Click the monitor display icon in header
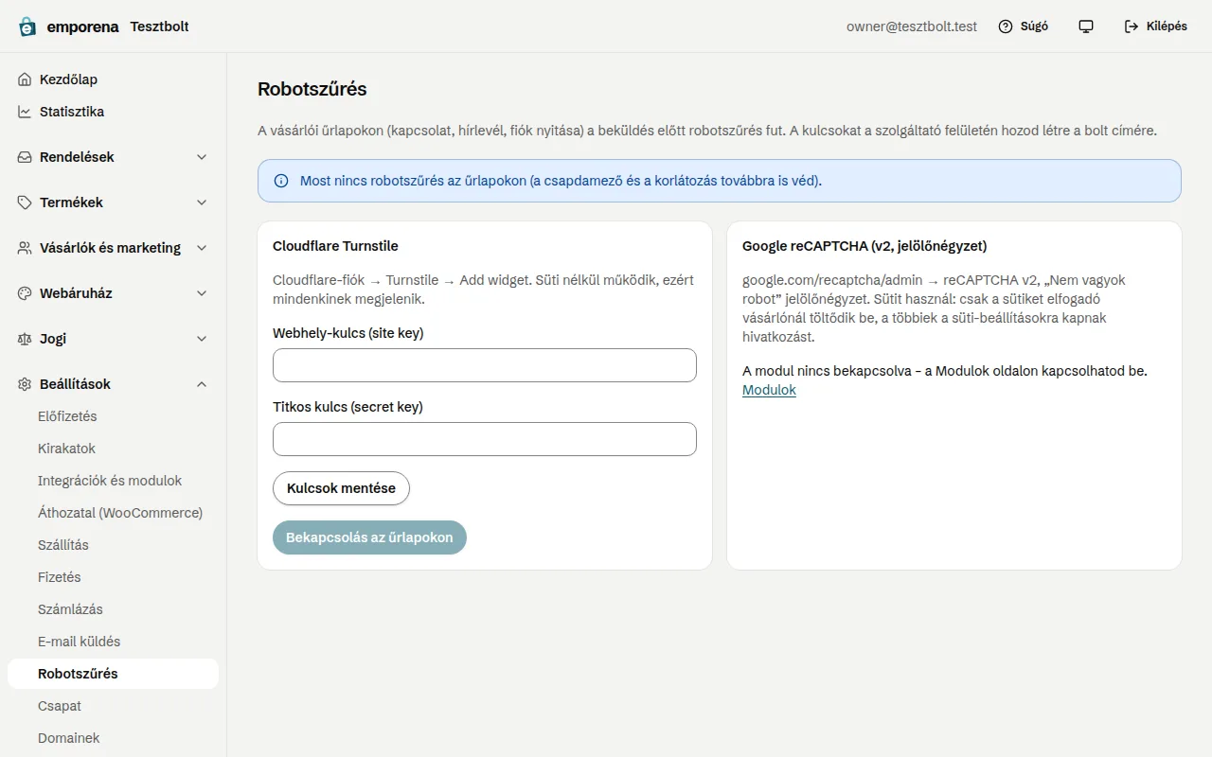Viewport: 1212px width, 757px height. [1086, 26]
